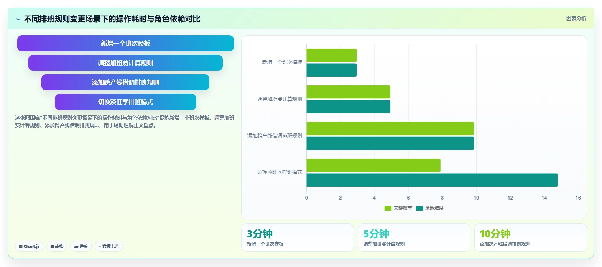This screenshot has width=602, height=267.
Task: Click x-axis tick value 16
Action: click(578, 198)
